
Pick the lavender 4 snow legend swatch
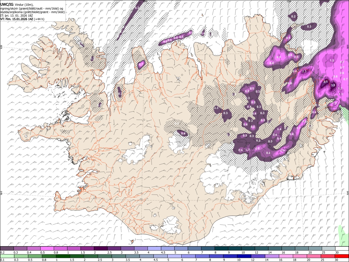154,249
